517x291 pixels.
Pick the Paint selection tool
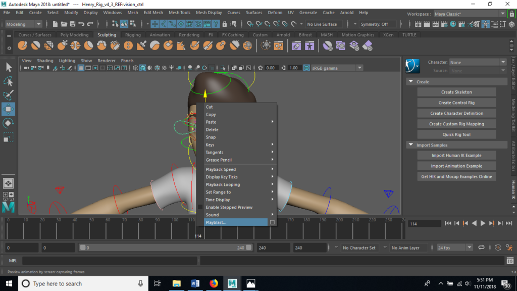8,95
